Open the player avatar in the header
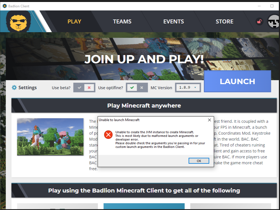 tap(274, 21)
